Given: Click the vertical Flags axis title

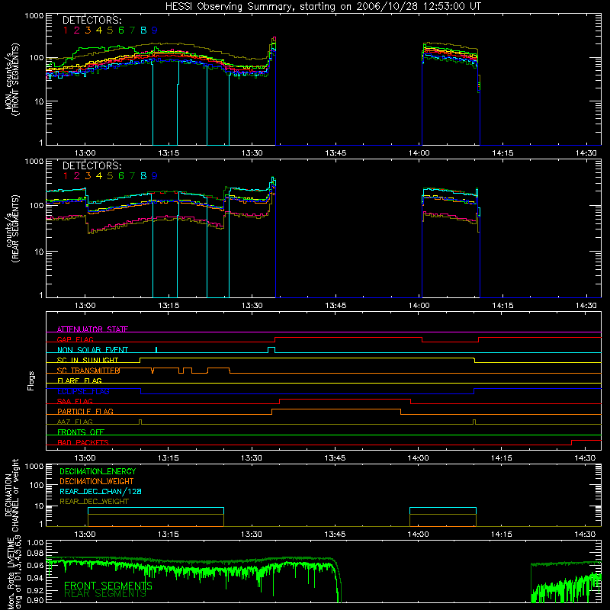Looking at the screenshot, I should [31, 380].
